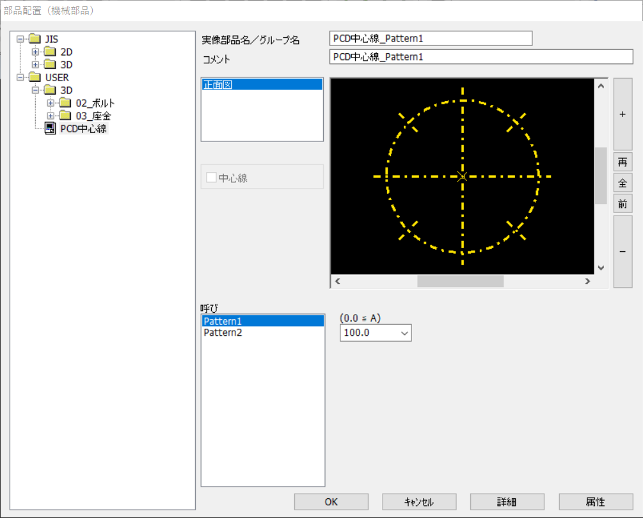This screenshot has height=518, width=643.
Task: Click preview scroll down arrow
Action: [601, 268]
